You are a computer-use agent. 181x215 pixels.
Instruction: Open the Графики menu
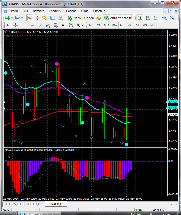point(55,11)
